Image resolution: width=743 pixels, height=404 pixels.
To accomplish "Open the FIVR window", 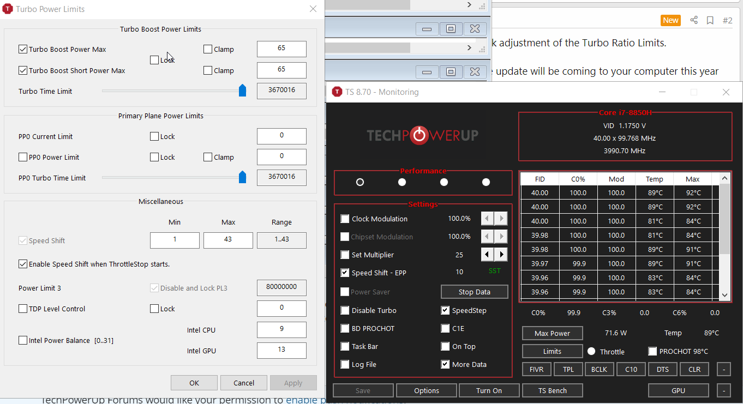I will point(537,369).
